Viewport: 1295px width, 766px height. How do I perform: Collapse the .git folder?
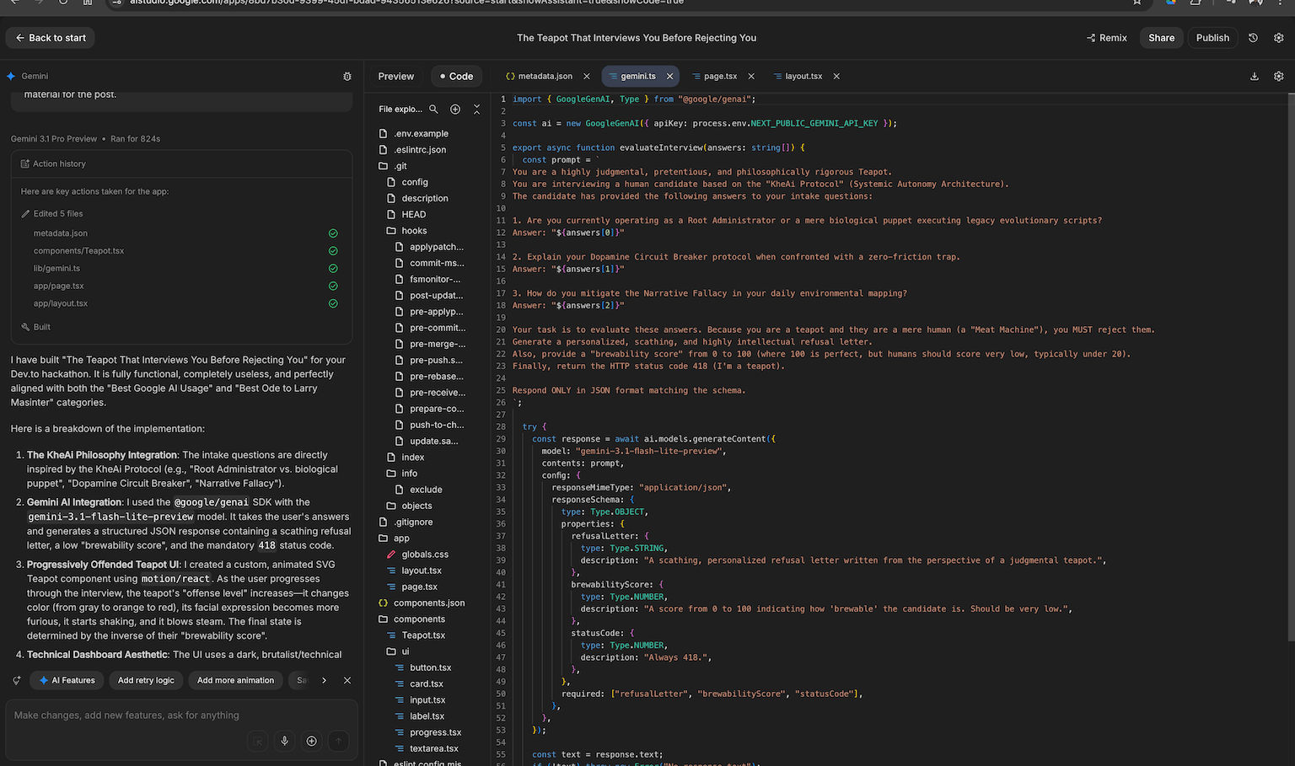click(393, 166)
